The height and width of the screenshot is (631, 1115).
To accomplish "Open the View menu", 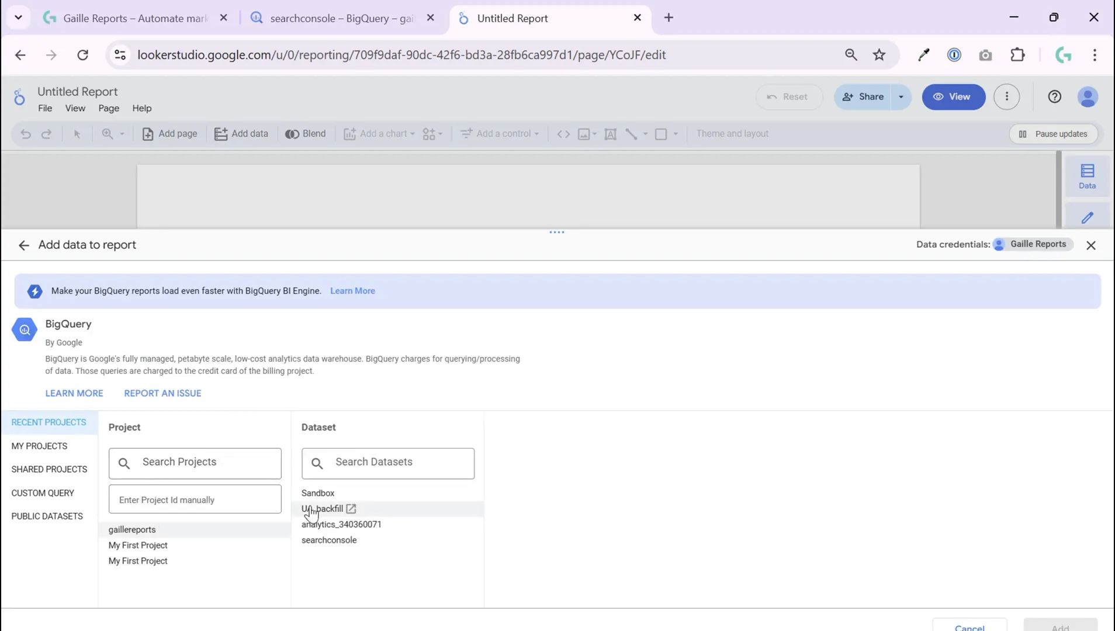I will 75,109.
